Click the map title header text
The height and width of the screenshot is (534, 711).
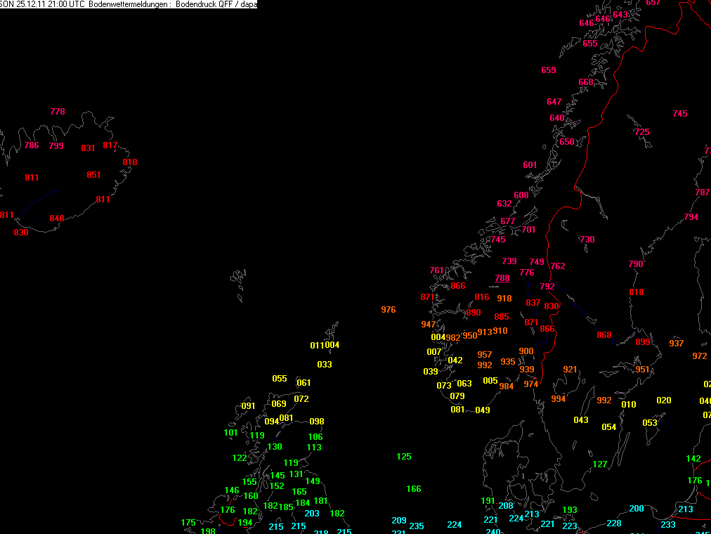pyautogui.click(x=129, y=4)
